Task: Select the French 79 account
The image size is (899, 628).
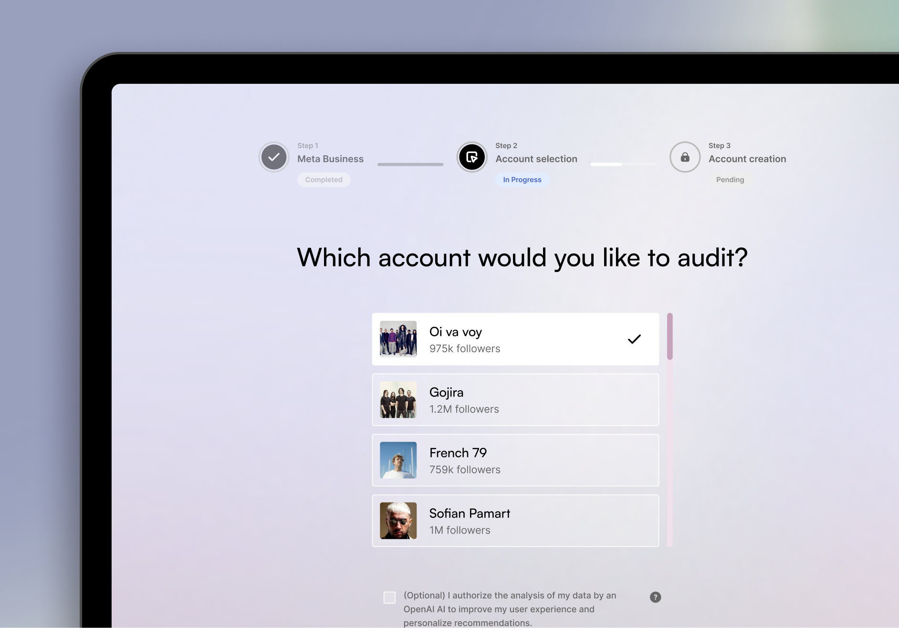Action: pos(515,460)
